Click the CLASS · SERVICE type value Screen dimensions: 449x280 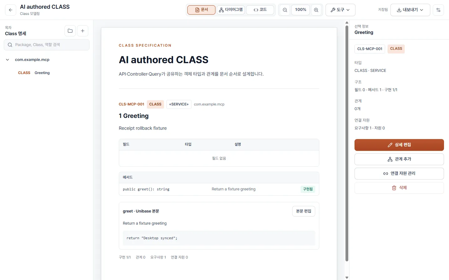click(370, 71)
